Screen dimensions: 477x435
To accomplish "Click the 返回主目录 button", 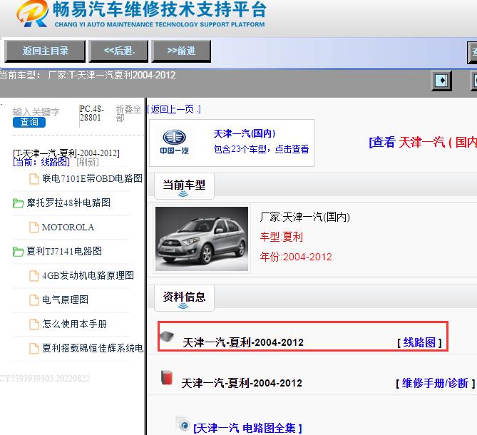I will [45, 51].
